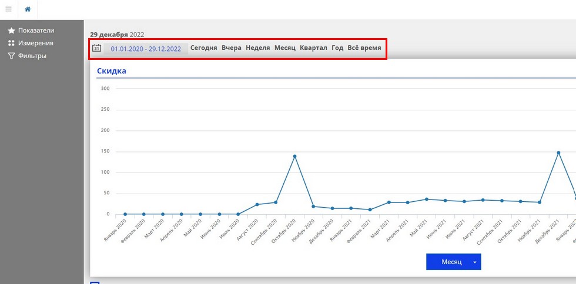Go to the home icon
576x284 pixels.
point(28,9)
